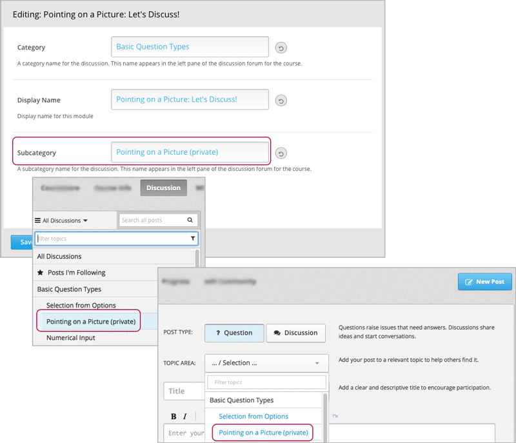Click the New Post button
The width and height of the screenshot is (516, 443).
[x=485, y=282]
